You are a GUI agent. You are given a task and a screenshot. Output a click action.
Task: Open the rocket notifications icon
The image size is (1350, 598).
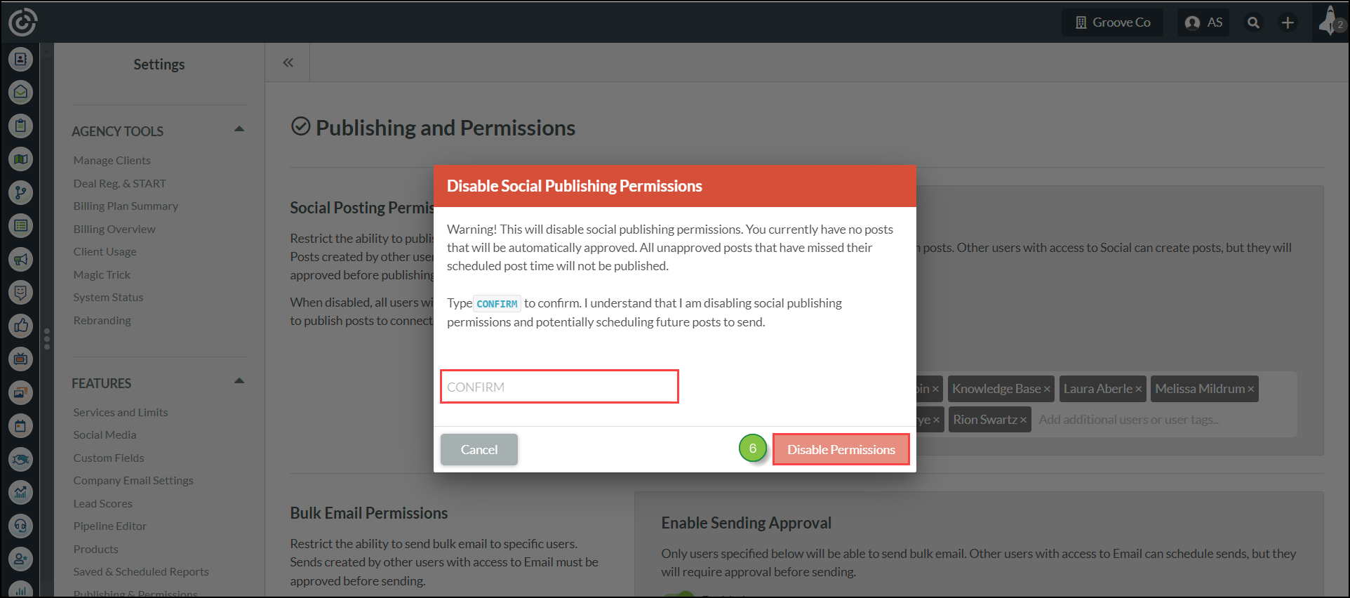(x=1330, y=22)
